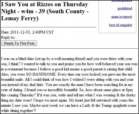Image resolution: width=139 pixels, height=114 pixels.
Task: Flag this post as prohibited
Action: coord(125,8)
